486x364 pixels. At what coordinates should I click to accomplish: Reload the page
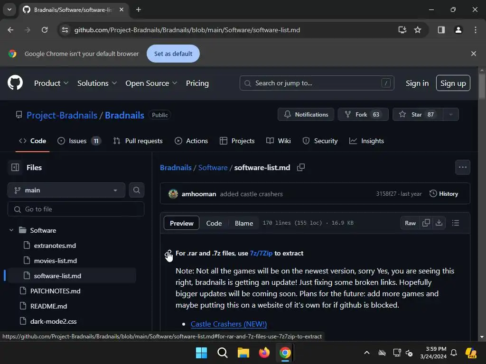click(45, 30)
